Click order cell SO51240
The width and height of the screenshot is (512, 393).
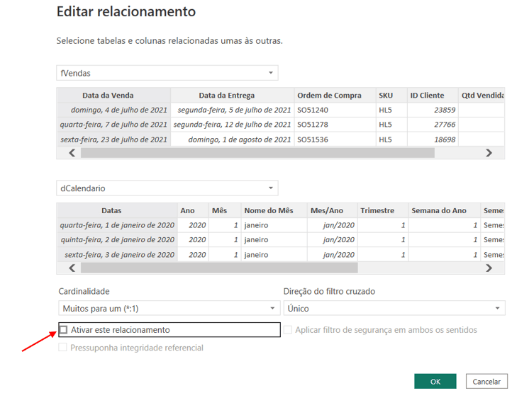pyautogui.click(x=335, y=110)
